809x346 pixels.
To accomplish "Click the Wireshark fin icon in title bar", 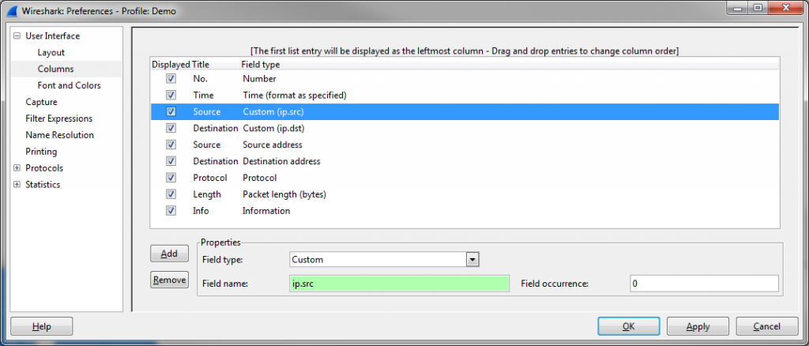I will [x=13, y=9].
